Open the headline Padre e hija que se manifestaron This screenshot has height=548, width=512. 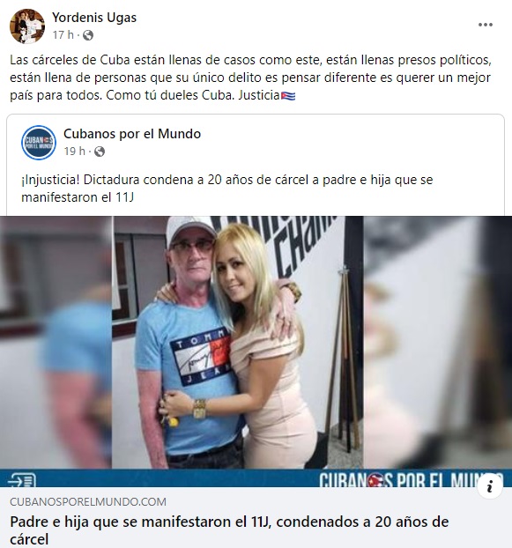[229, 530]
